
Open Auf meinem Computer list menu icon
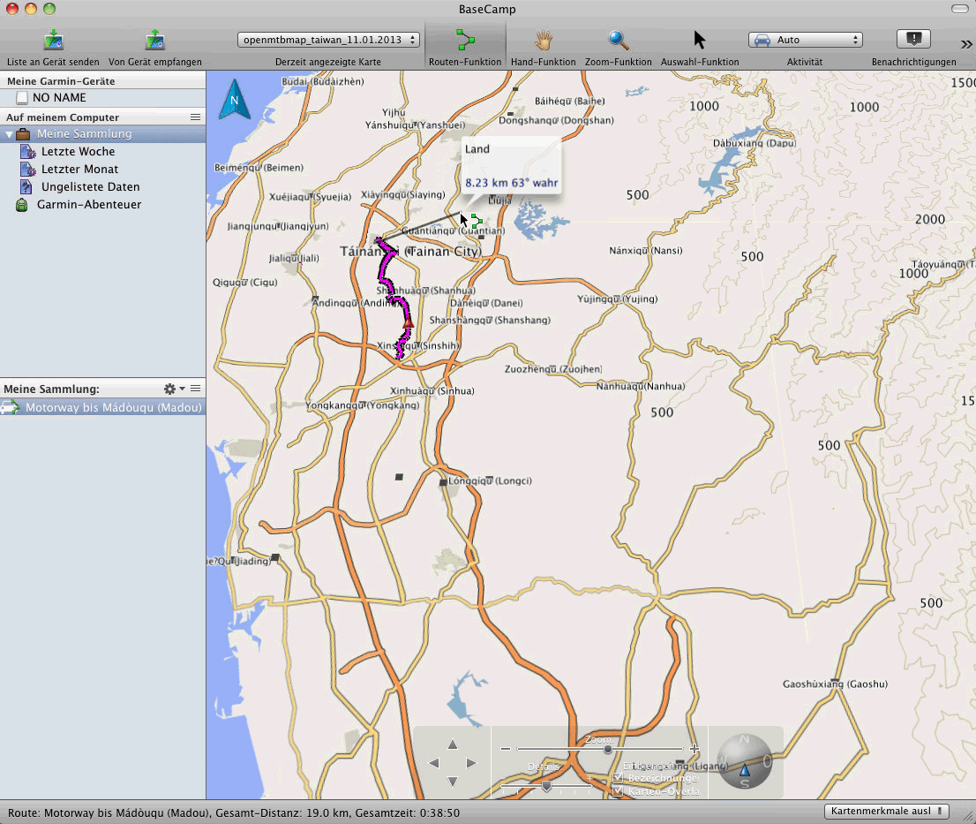click(195, 117)
